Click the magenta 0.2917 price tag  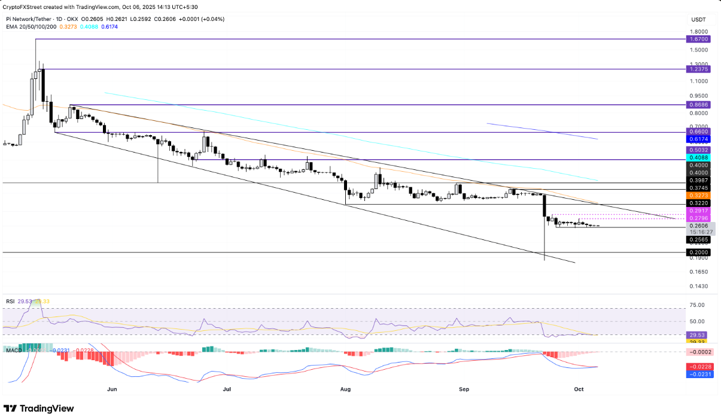tap(698, 211)
